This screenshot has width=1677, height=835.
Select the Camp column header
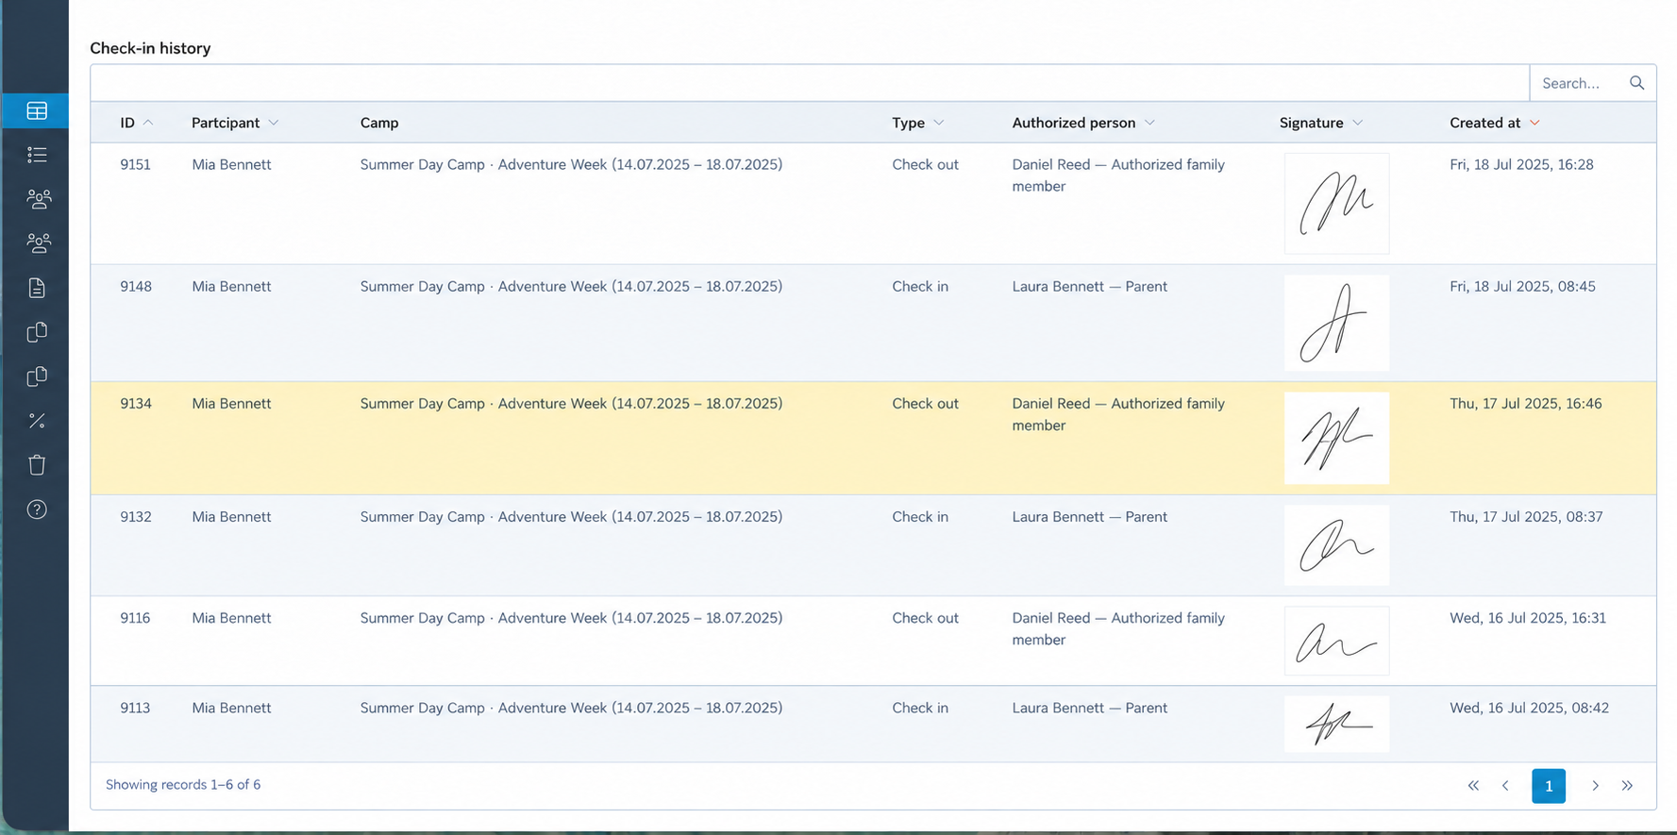tap(379, 123)
